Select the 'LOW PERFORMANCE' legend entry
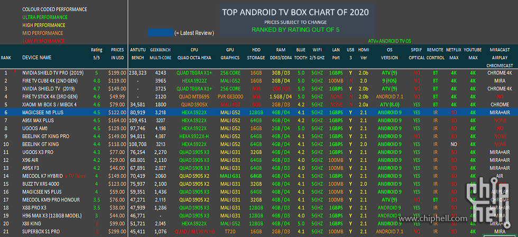The width and height of the screenshot is (518, 237). [x=43, y=41]
